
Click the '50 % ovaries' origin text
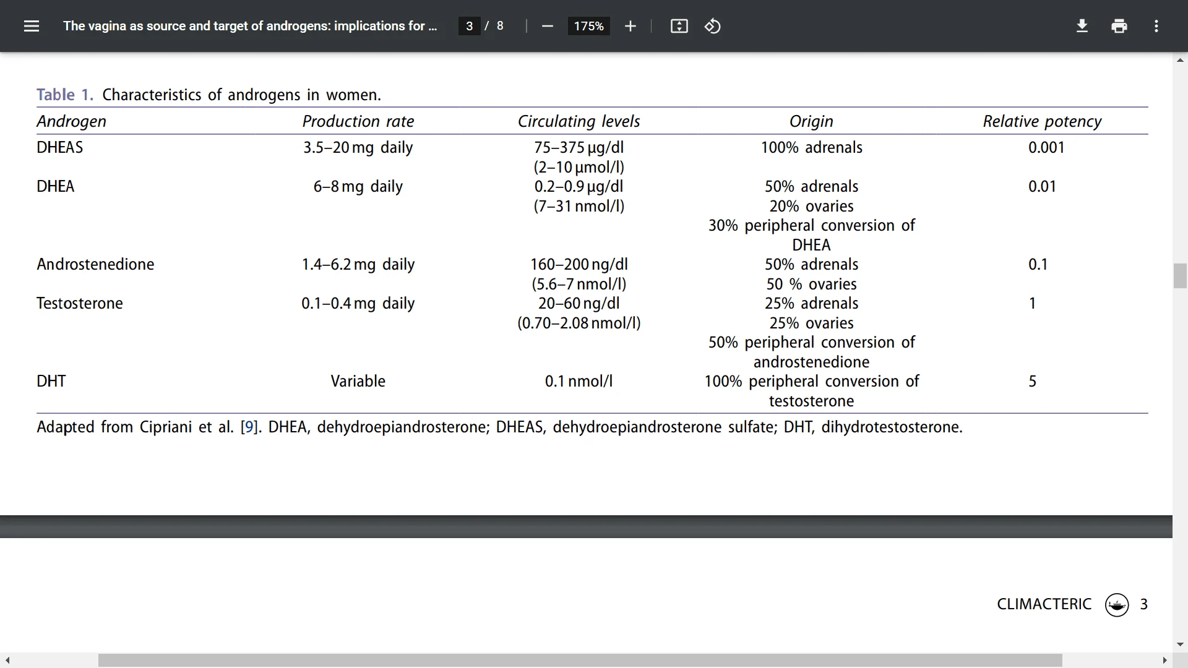pyautogui.click(x=811, y=284)
